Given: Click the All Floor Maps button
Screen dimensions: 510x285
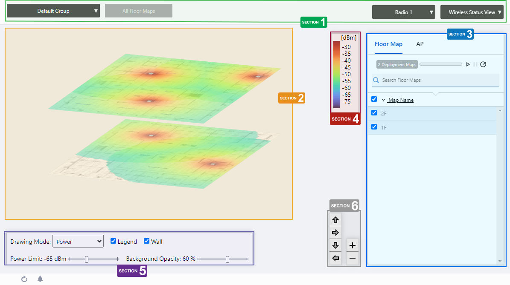Looking at the screenshot, I should [139, 11].
